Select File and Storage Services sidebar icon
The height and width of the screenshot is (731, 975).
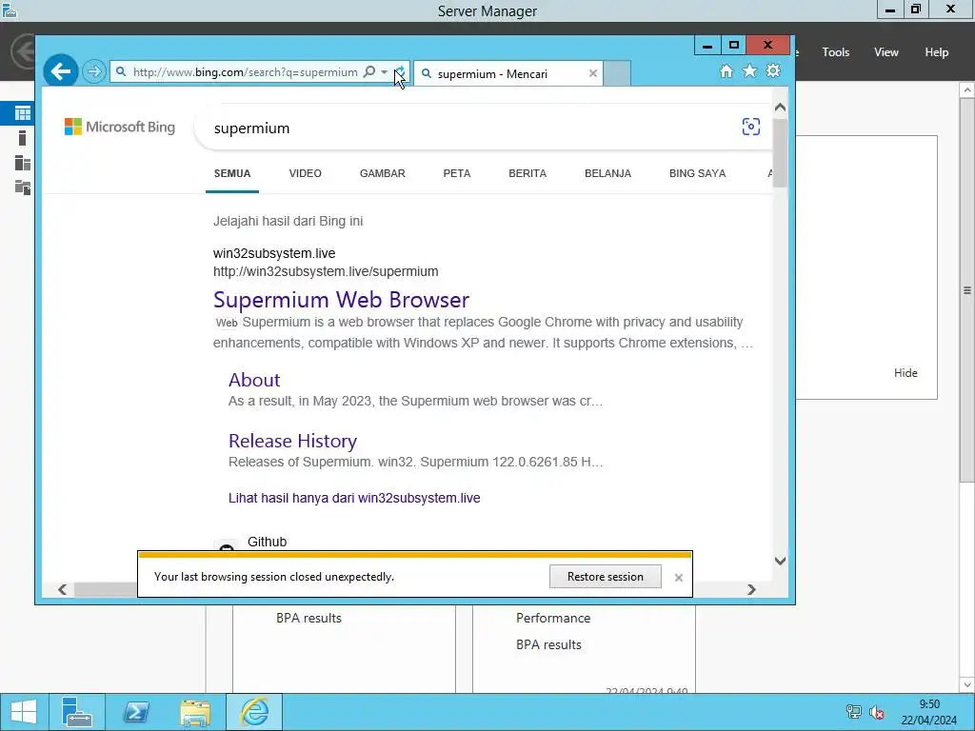(23, 188)
